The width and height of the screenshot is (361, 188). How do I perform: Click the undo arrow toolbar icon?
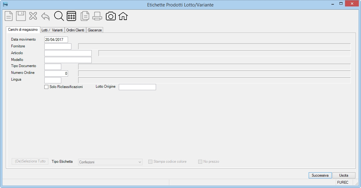click(x=45, y=16)
